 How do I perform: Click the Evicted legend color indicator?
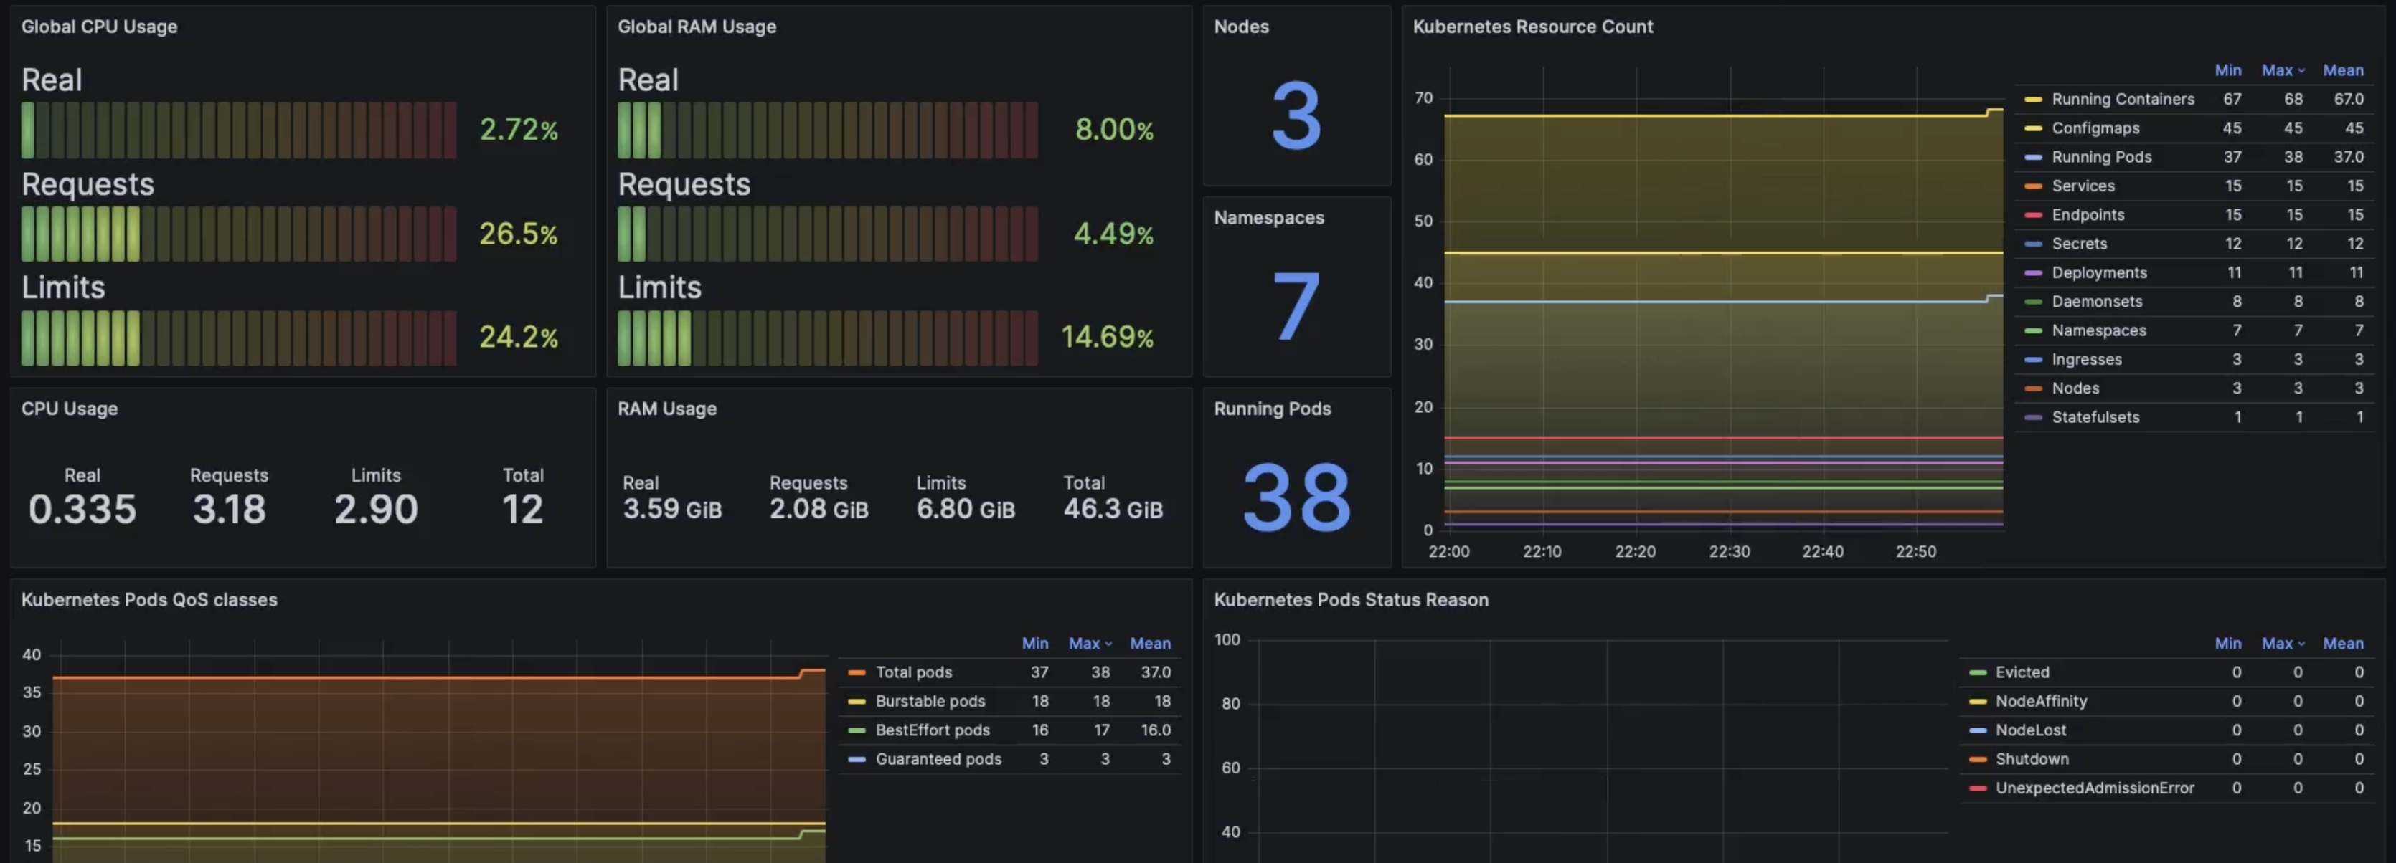pyautogui.click(x=1978, y=672)
